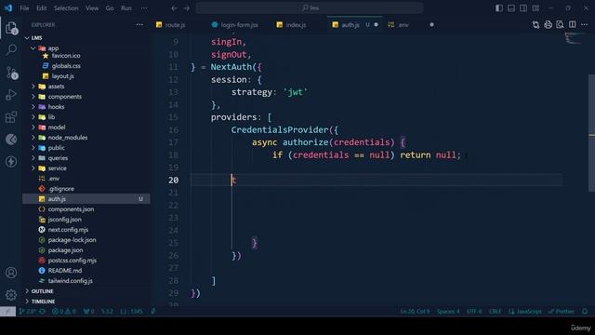Go back with the navigation arrow
The image size is (595, 335).
[174, 8]
